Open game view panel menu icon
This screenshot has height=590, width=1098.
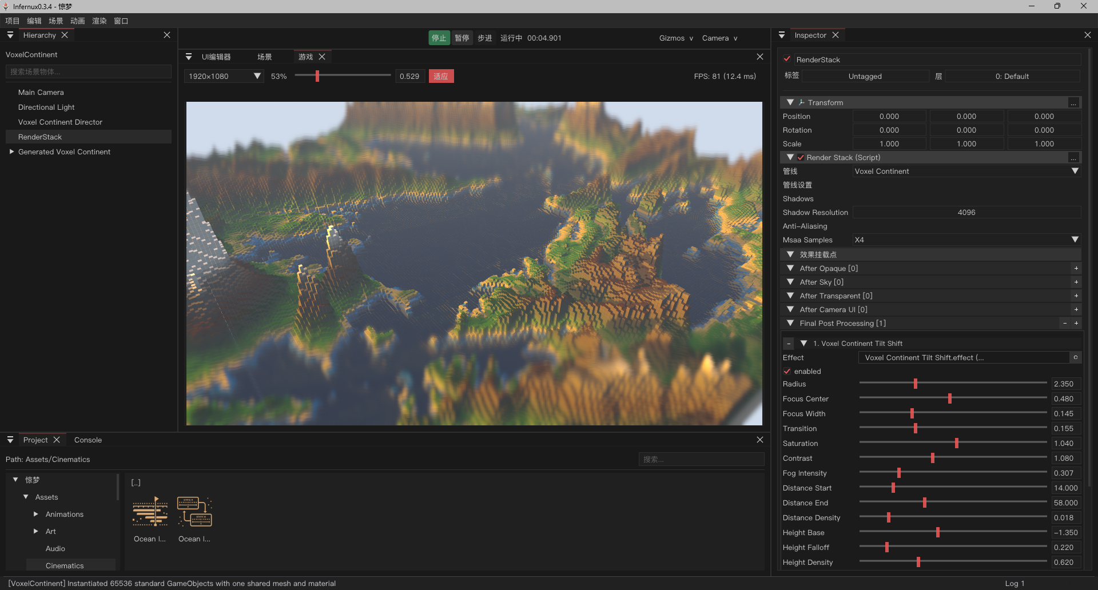pyautogui.click(x=189, y=57)
